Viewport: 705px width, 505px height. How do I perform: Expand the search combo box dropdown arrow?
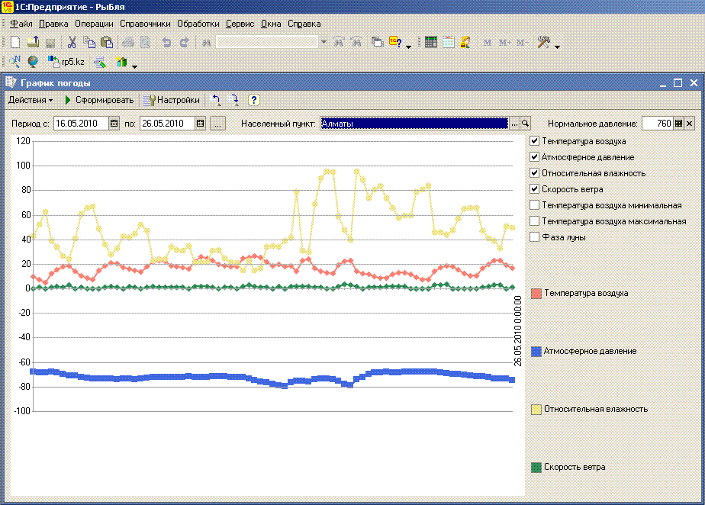pos(324,43)
